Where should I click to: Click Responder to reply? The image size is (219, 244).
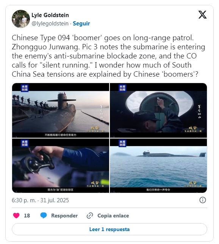pyautogui.click(x=64, y=216)
